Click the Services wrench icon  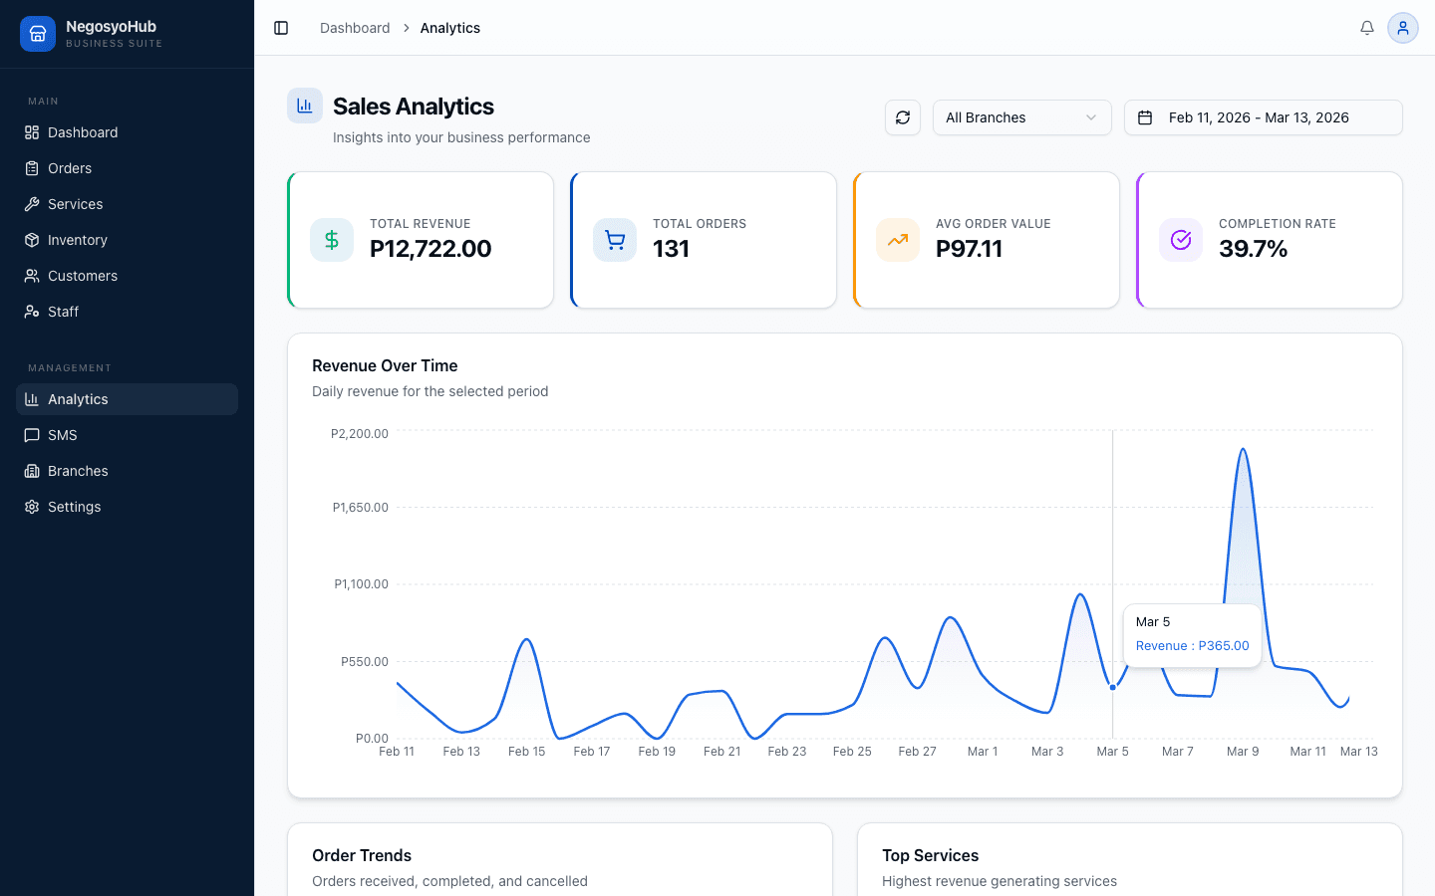[x=30, y=203]
